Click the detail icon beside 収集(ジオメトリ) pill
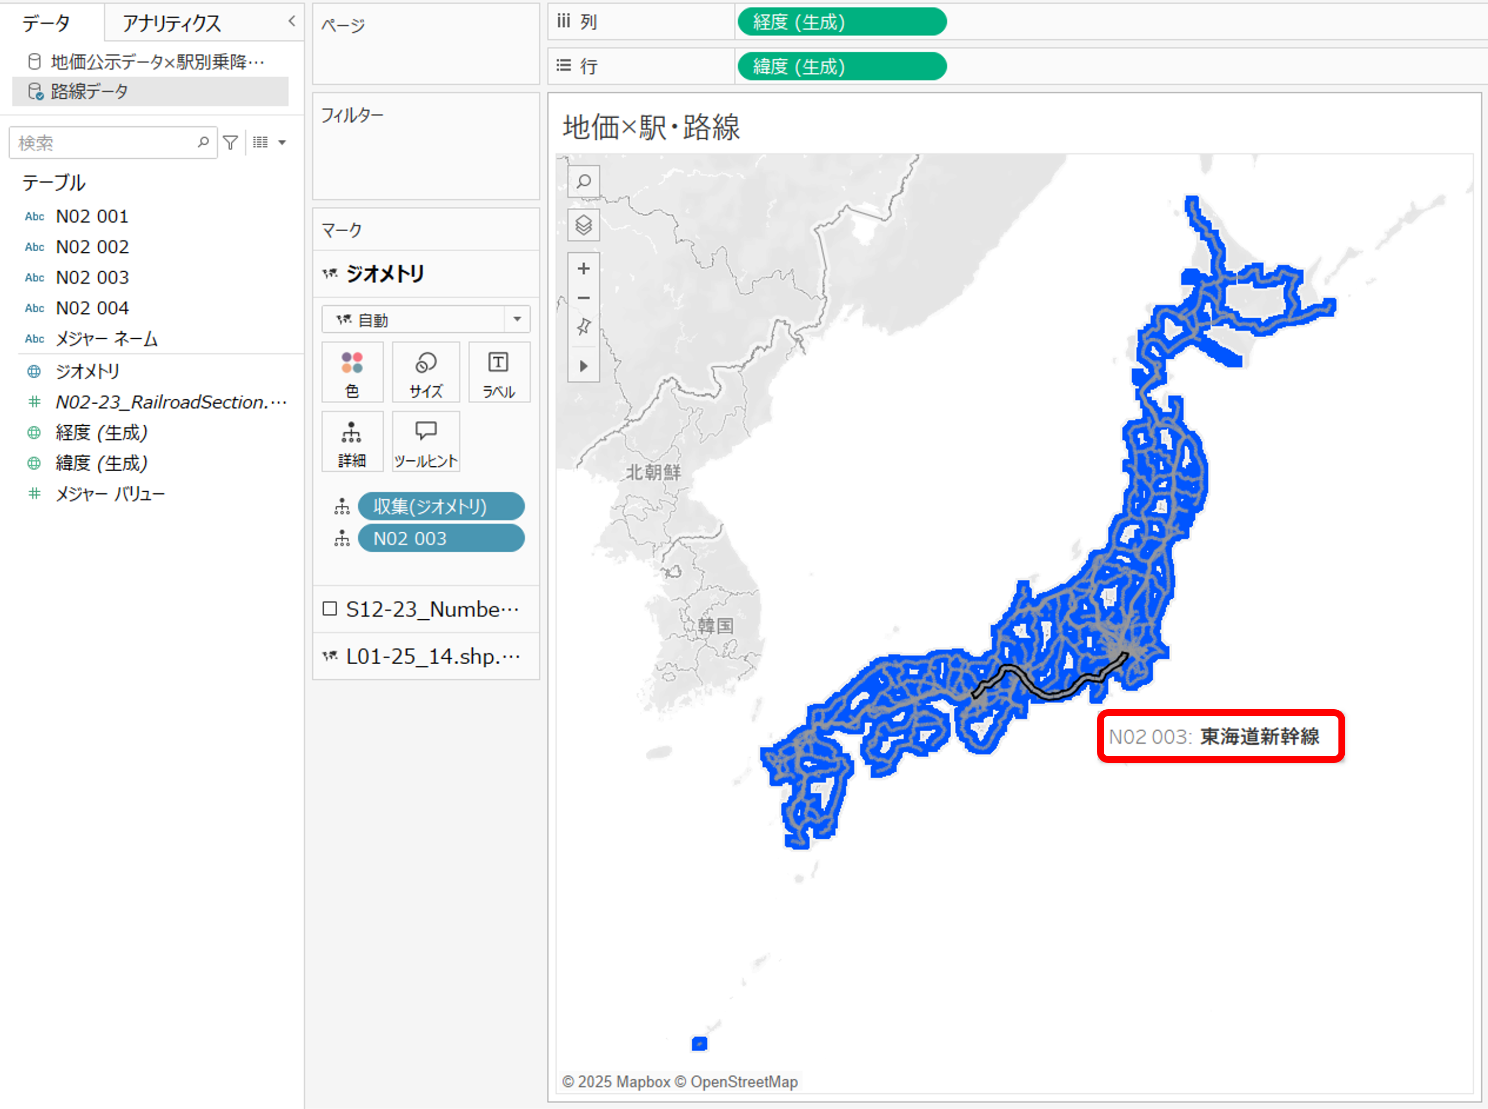The width and height of the screenshot is (1488, 1109). click(342, 506)
